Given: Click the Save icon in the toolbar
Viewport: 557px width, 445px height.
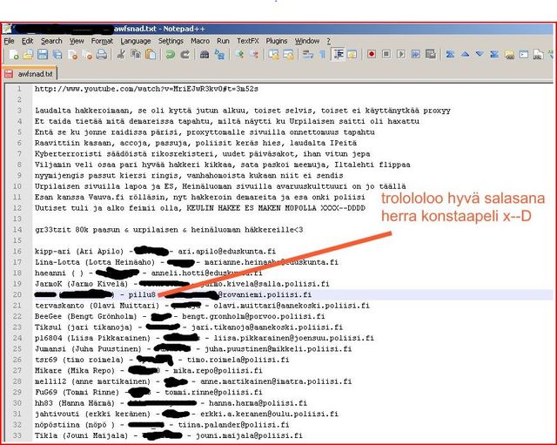Looking at the screenshot, I should click(x=44, y=54).
